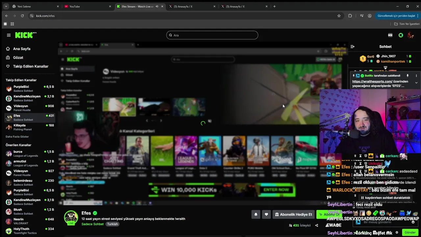Open browser tab search dropdown
This screenshot has height=237, width=421.
click(6, 6)
